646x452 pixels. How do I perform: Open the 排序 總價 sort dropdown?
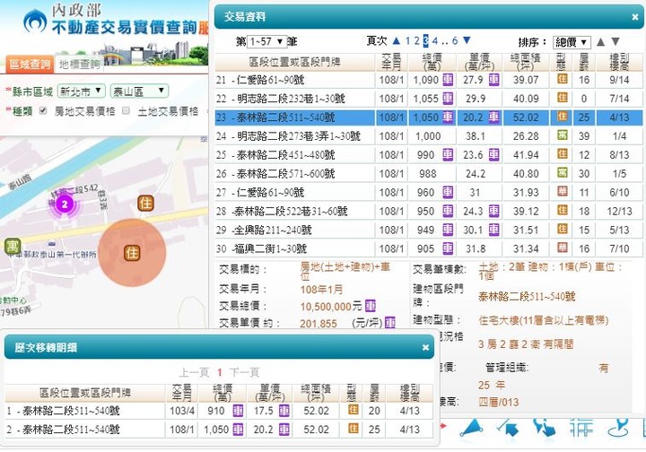coord(572,42)
